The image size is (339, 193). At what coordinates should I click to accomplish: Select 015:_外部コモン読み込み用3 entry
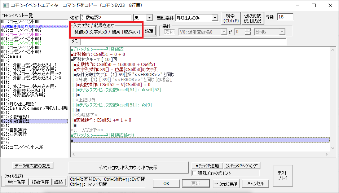click(34, 87)
